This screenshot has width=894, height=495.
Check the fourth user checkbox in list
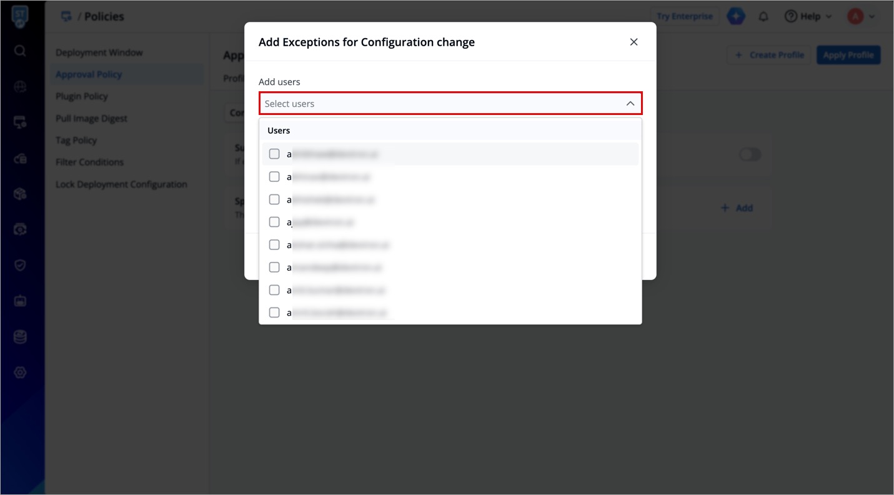pyautogui.click(x=274, y=222)
